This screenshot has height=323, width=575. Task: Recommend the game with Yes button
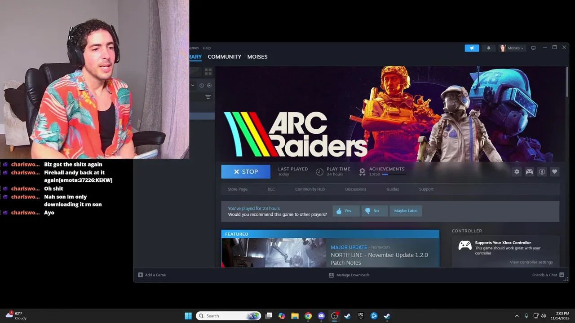(x=346, y=211)
